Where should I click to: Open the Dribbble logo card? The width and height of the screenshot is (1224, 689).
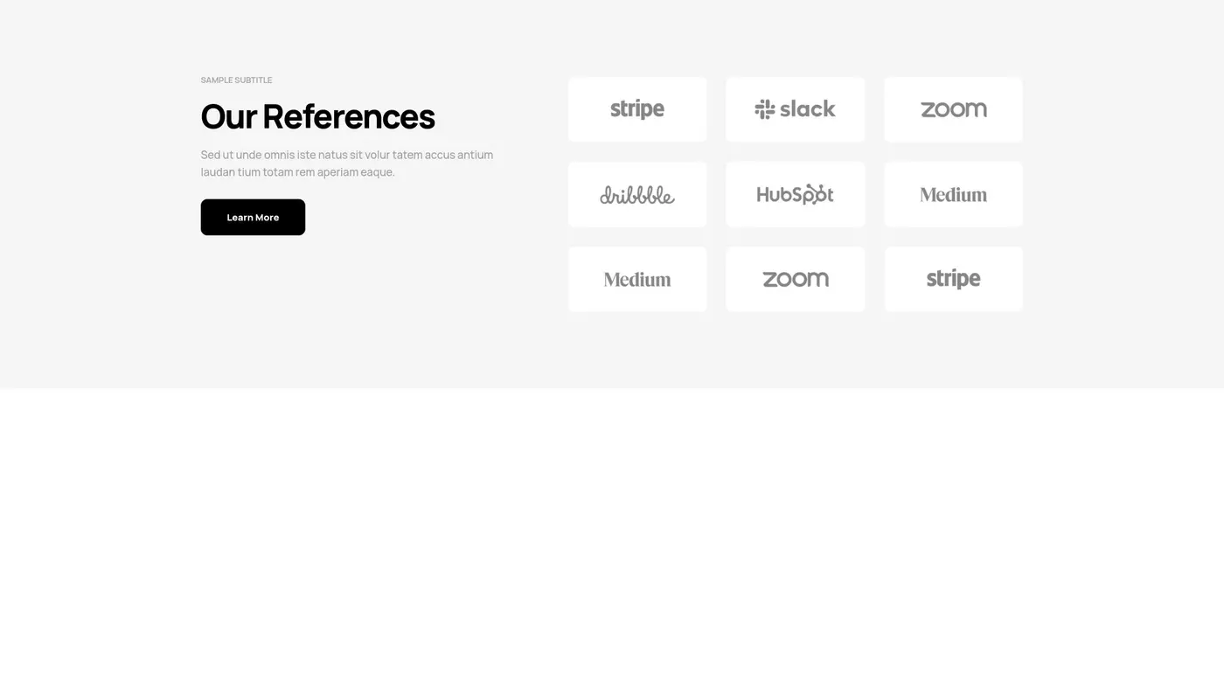click(636, 195)
